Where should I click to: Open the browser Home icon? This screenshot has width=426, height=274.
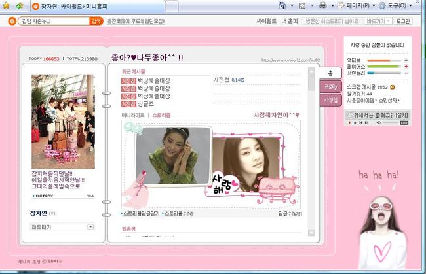pyautogui.click(x=283, y=5)
